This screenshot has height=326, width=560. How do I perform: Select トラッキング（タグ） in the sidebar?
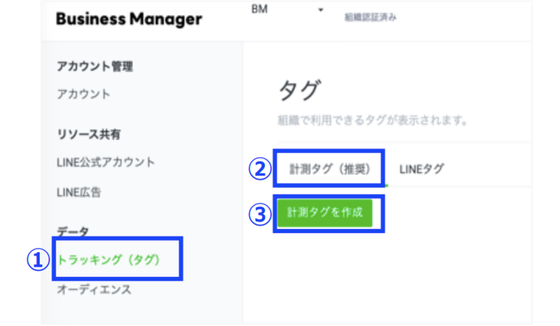point(109,259)
